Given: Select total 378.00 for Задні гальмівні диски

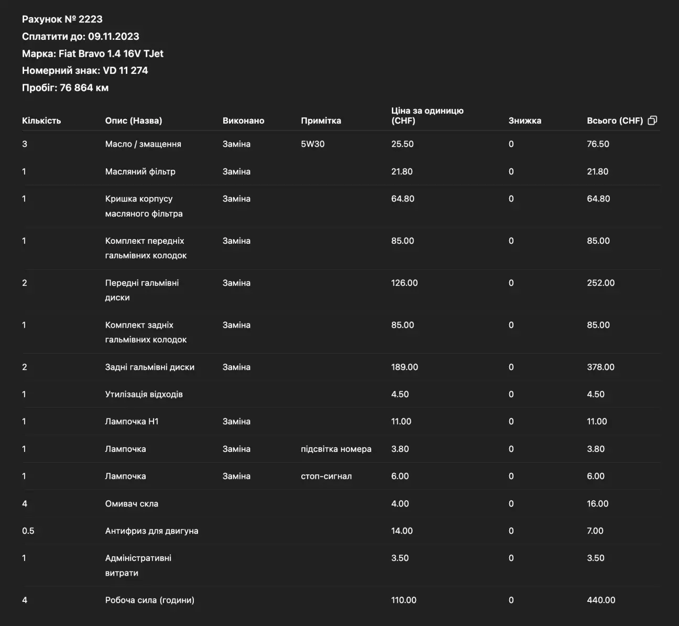Looking at the screenshot, I should pyautogui.click(x=600, y=367).
